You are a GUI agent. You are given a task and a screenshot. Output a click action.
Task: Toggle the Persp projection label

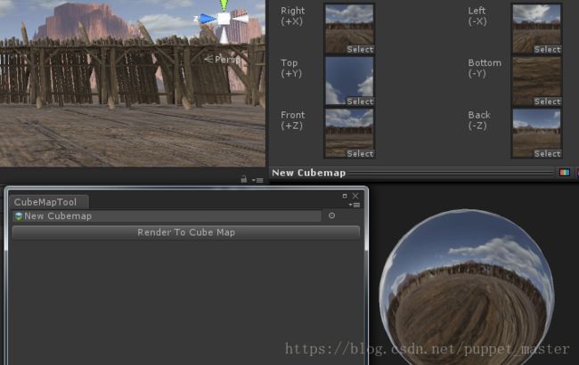click(223, 59)
